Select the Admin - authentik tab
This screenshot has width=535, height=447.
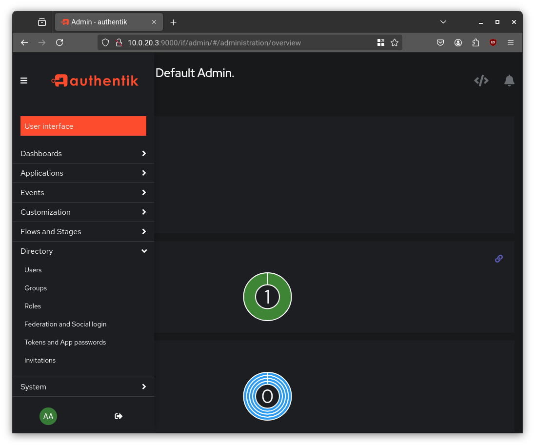coord(109,22)
